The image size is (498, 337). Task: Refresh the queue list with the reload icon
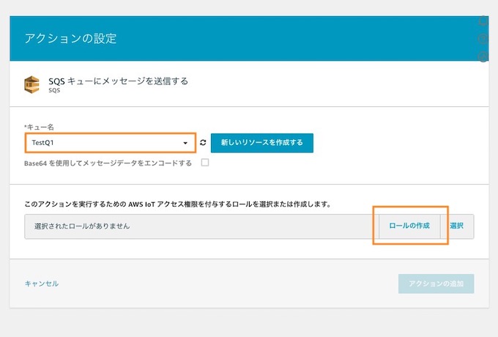pos(203,143)
